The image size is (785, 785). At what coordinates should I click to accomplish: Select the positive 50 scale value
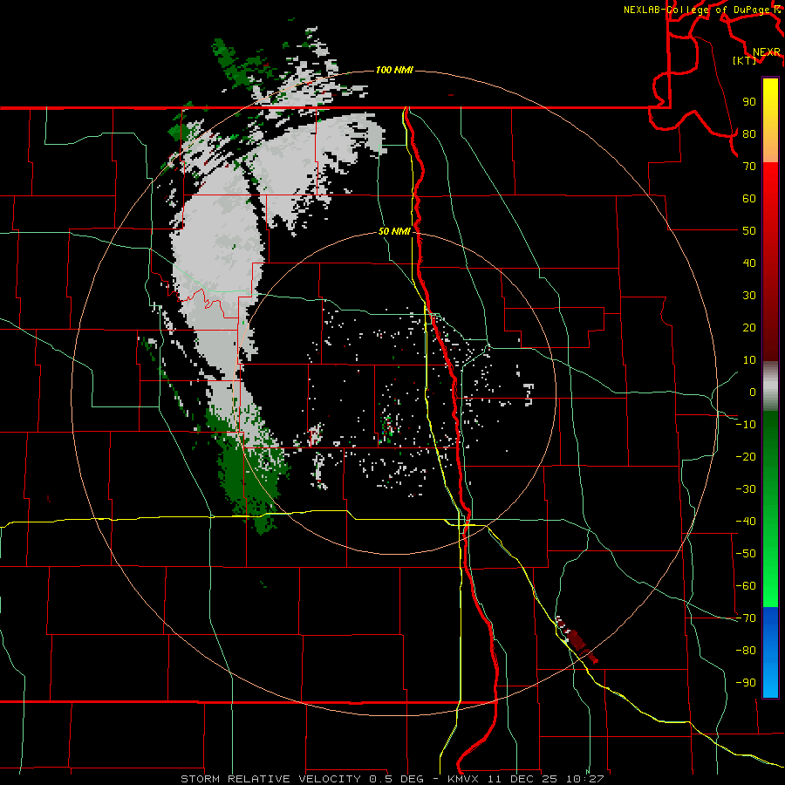pyautogui.click(x=749, y=231)
